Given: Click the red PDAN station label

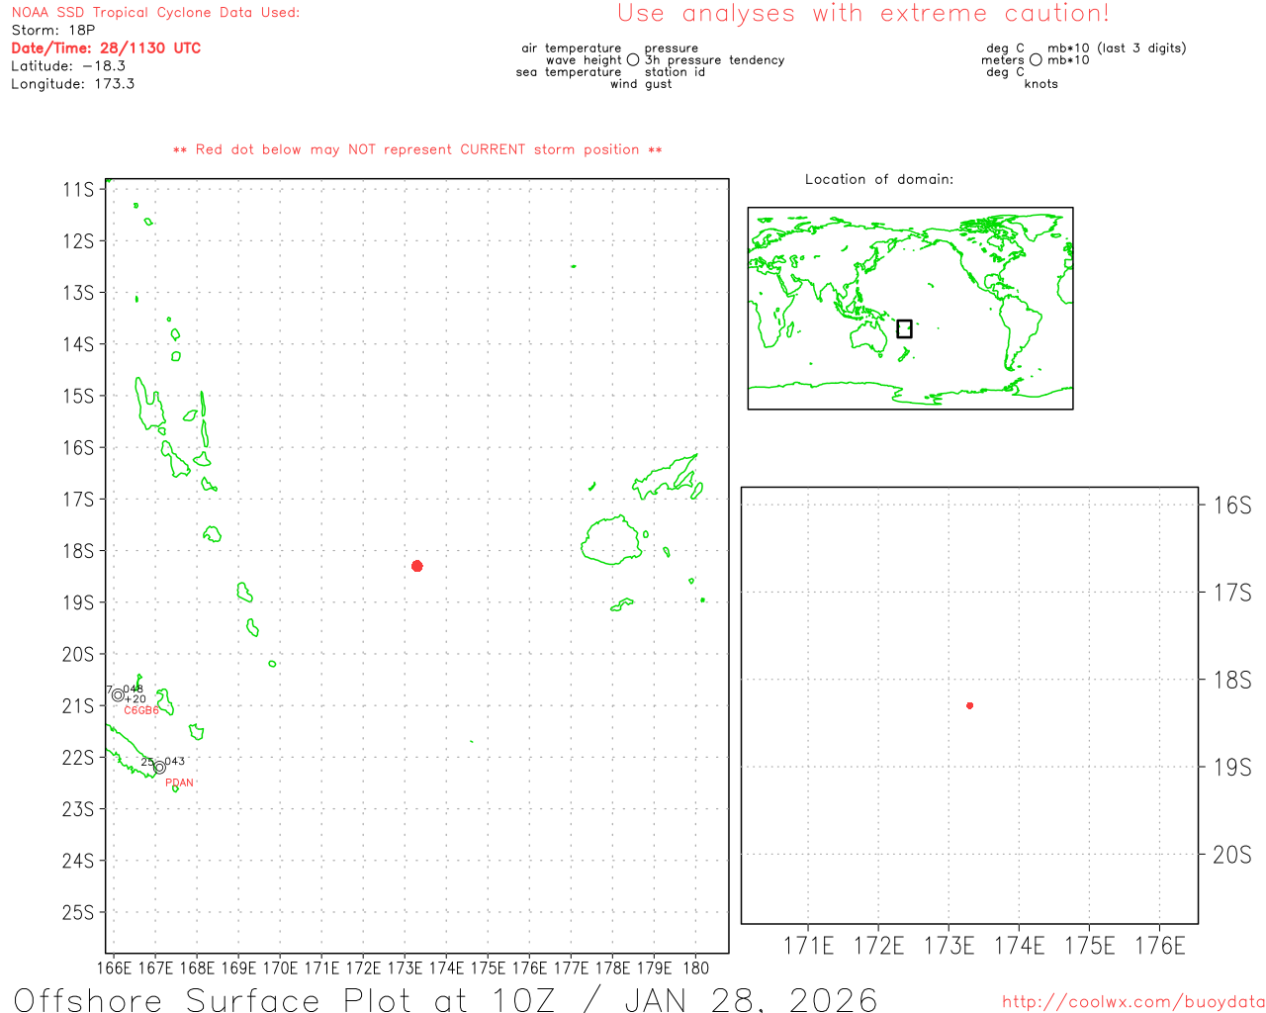Looking at the screenshot, I should [179, 783].
